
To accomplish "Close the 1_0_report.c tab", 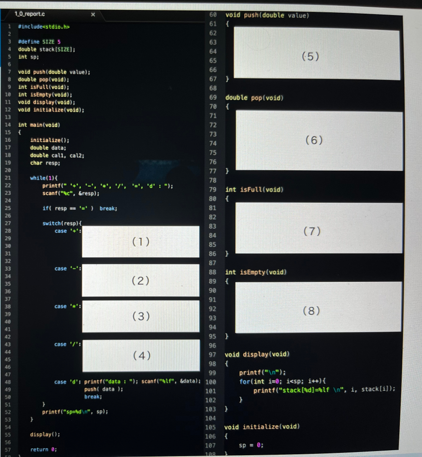I will click(x=92, y=15).
